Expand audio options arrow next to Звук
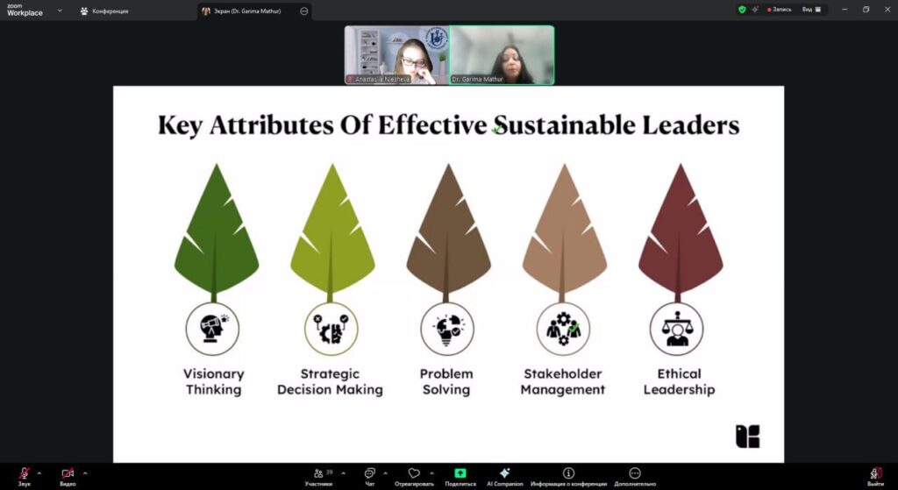Image resolution: width=898 pixels, height=490 pixels. 39,472
